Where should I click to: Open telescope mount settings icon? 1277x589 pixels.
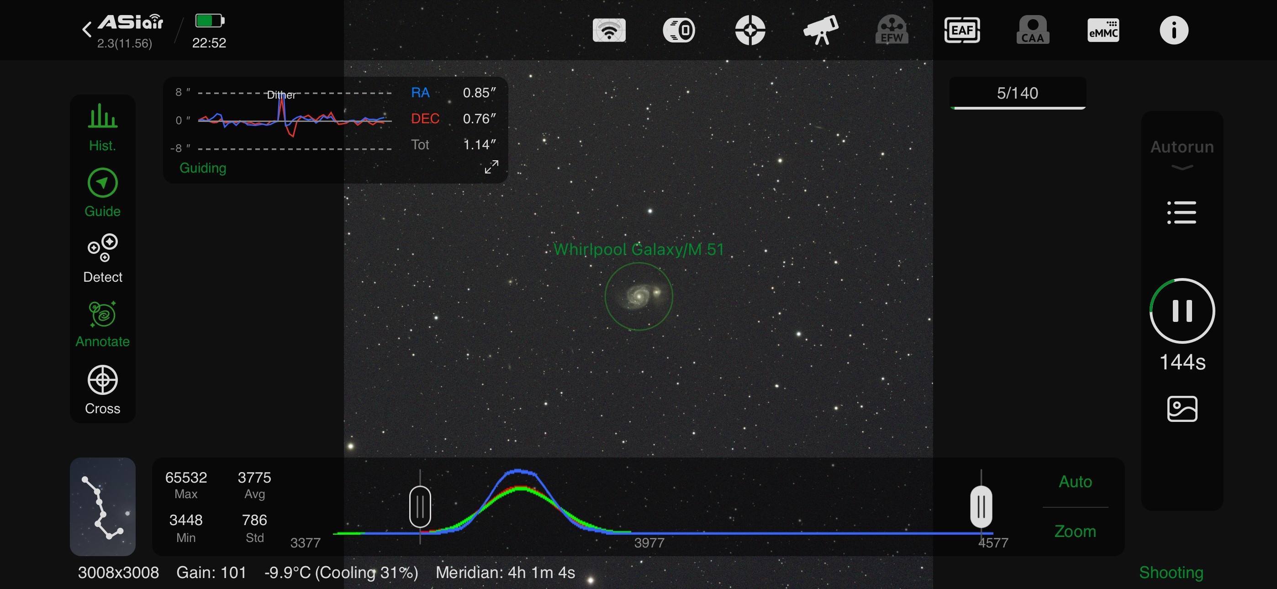(x=820, y=30)
